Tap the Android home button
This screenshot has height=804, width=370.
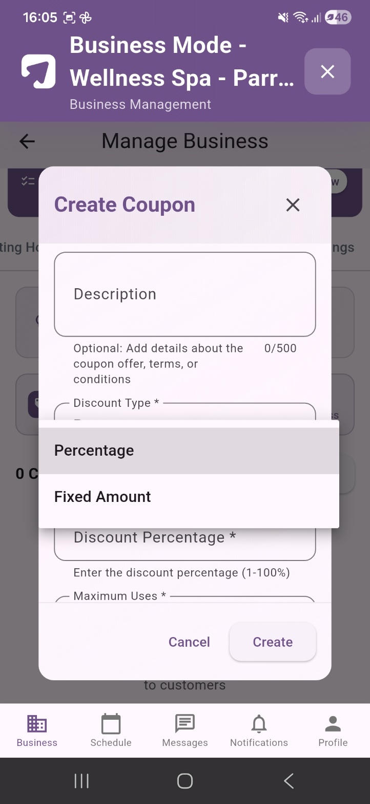click(x=185, y=781)
